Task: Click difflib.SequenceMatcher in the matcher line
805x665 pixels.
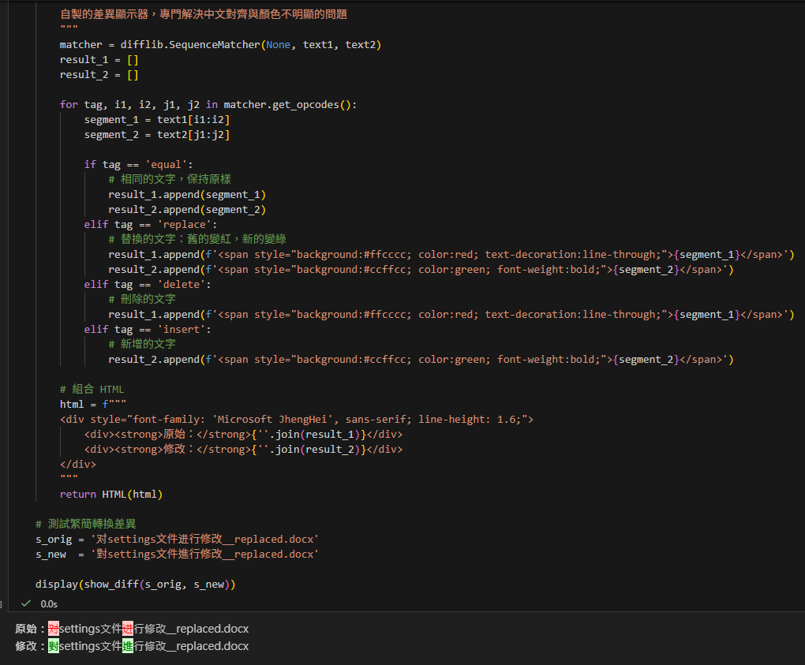Action: click(189, 44)
